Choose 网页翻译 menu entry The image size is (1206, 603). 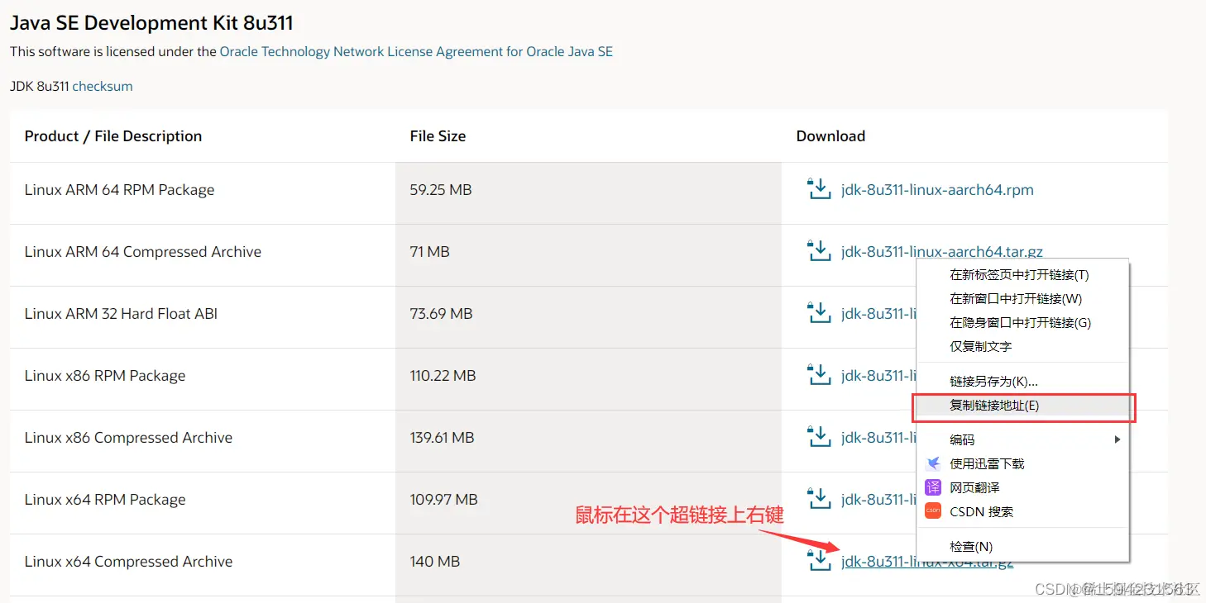coord(1022,488)
